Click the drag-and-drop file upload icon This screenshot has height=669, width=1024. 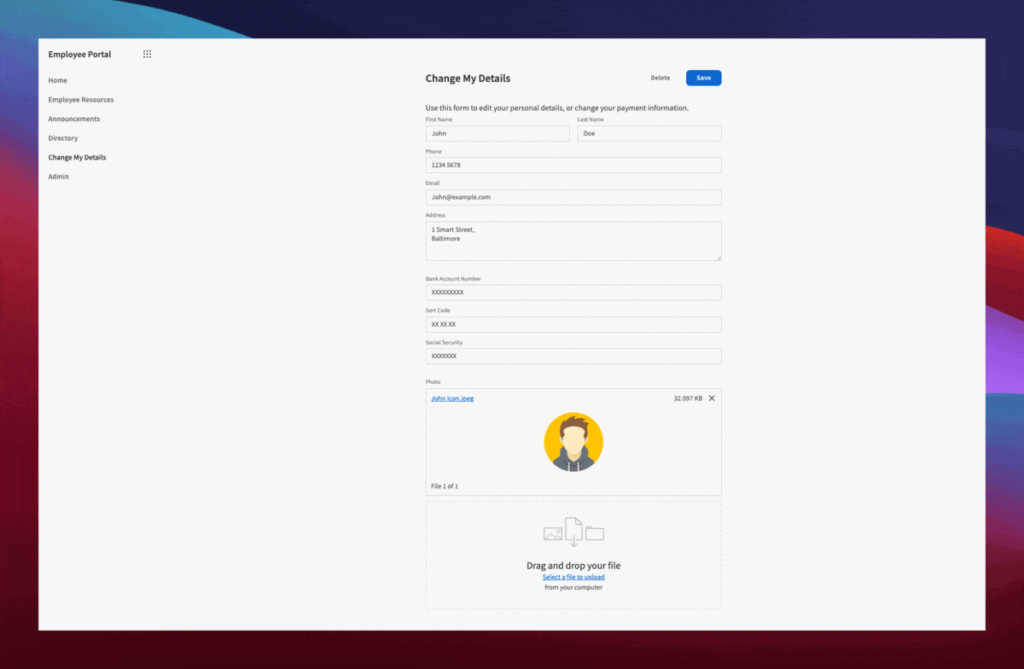point(573,531)
